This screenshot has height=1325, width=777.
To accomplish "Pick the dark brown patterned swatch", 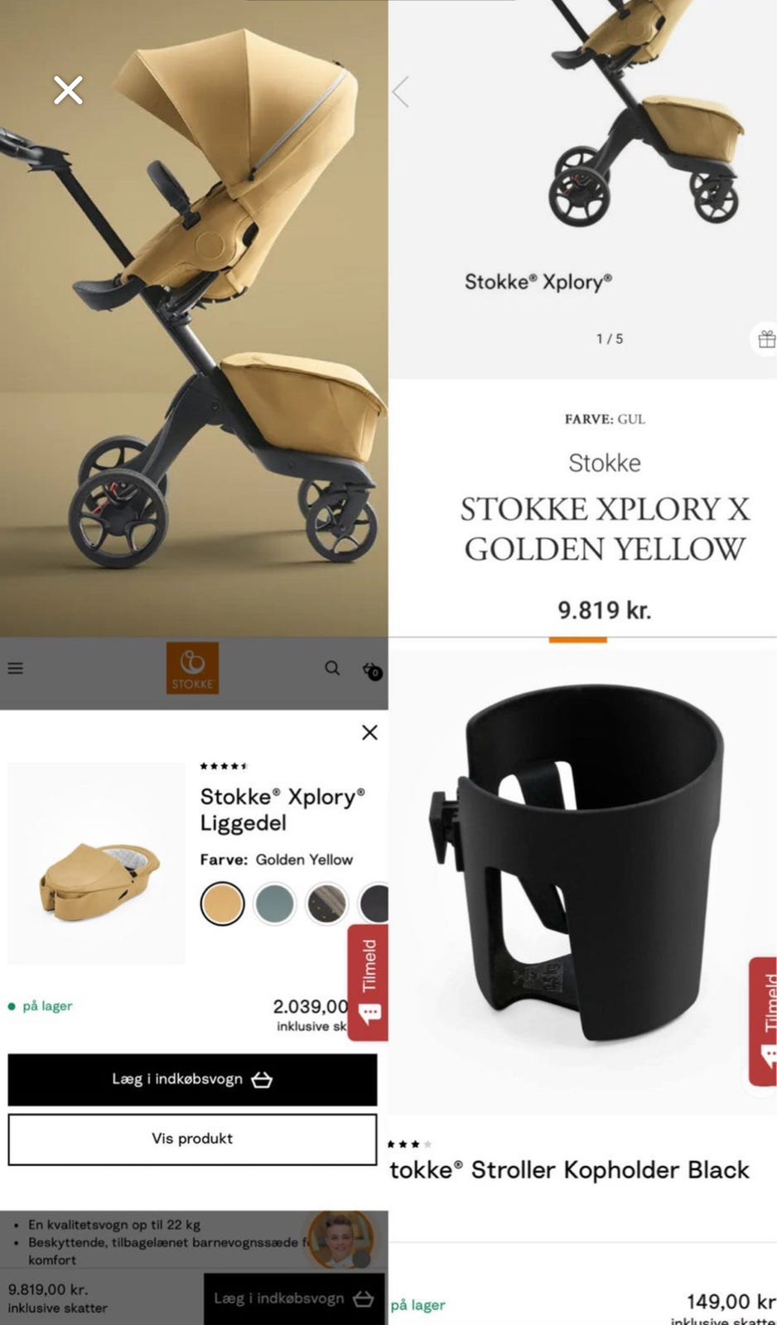I will tap(326, 903).
